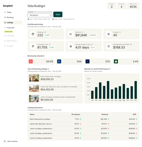Click the Bookings card calendar icon
Viewport: 142px width, 147px height.
pos(33,34)
